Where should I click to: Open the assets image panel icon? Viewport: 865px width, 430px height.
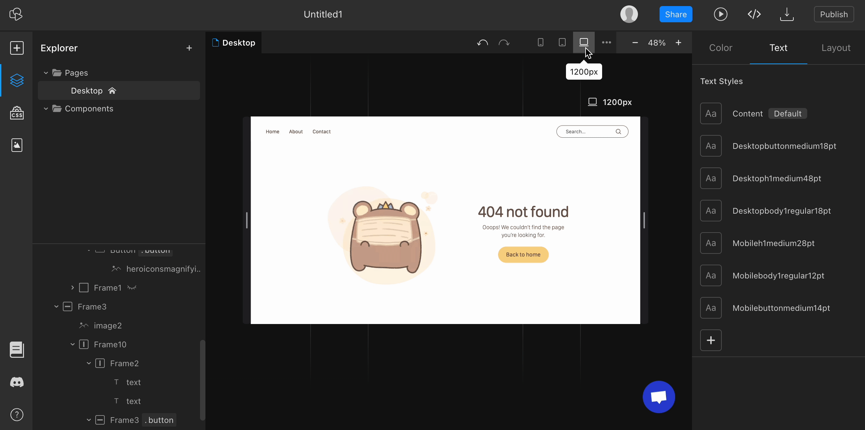click(x=17, y=145)
